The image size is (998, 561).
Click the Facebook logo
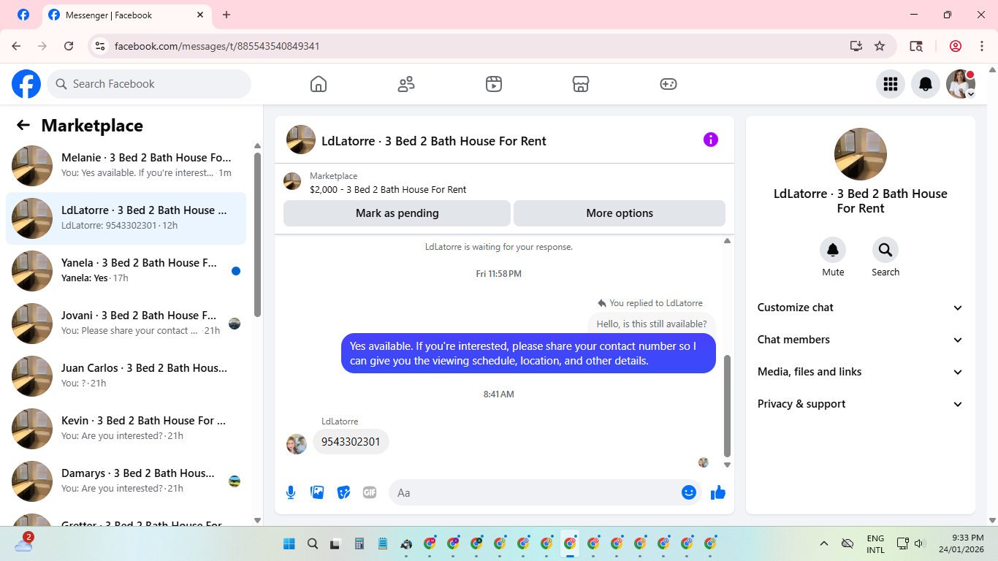(x=26, y=84)
